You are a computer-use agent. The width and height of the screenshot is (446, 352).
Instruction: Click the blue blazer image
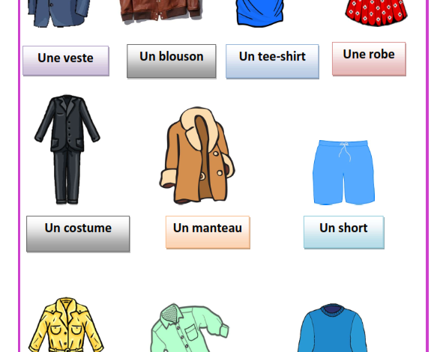(59, 13)
